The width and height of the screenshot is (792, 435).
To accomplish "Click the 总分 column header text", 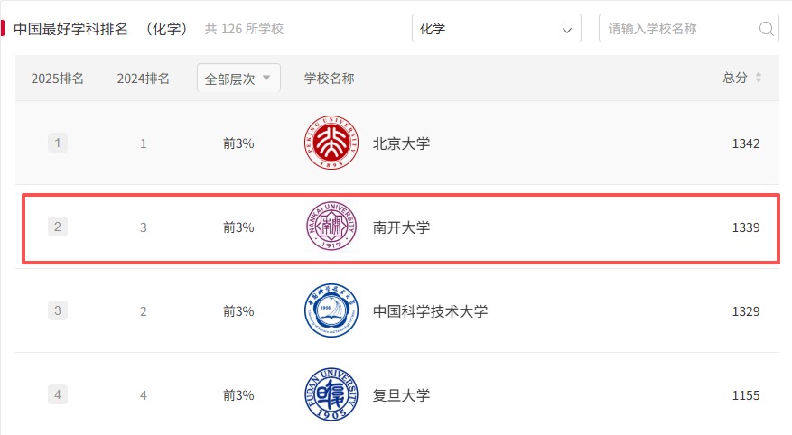I will [x=735, y=79].
